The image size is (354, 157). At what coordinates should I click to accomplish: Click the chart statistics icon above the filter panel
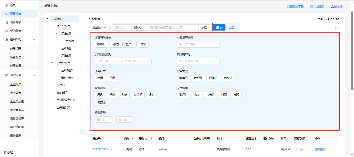pos(337,27)
